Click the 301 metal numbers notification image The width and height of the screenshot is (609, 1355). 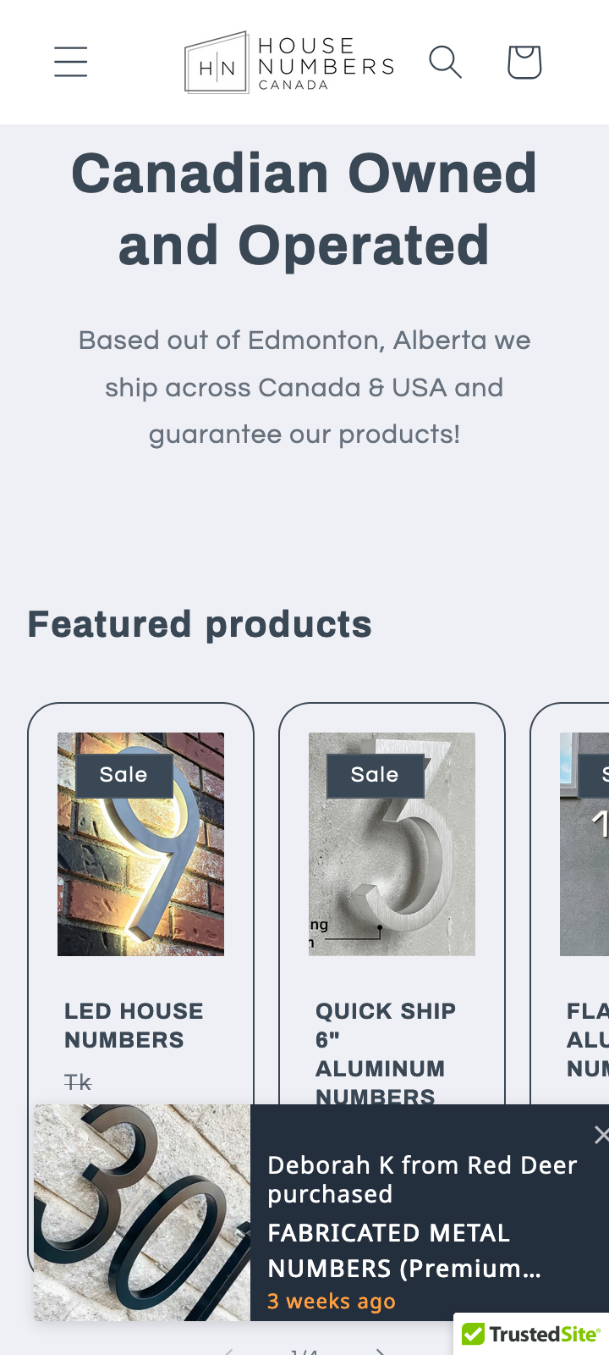(x=142, y=1213)
